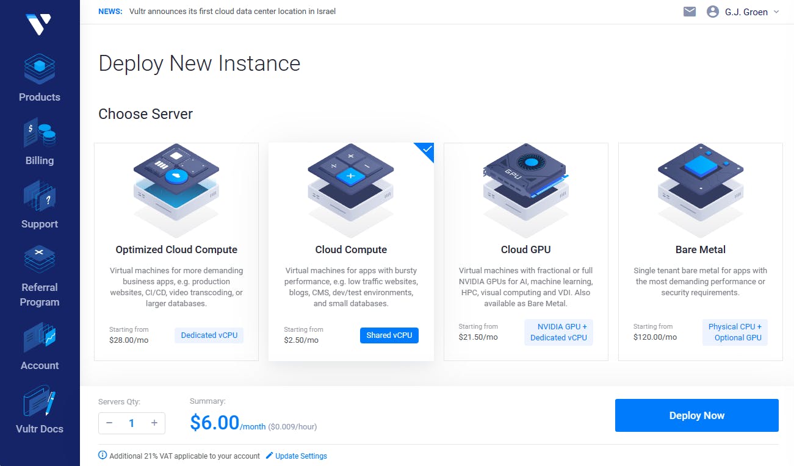Click the VAT info circle icon
This screenshot has width=794, height=466.
click(103, 455)
